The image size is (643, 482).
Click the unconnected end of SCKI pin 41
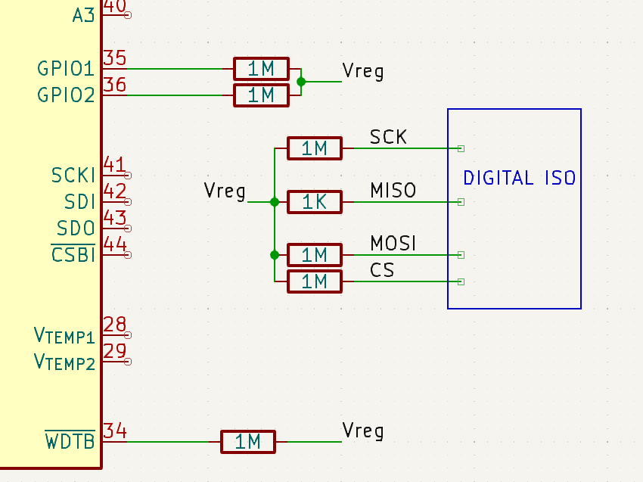tap(128, 176)
